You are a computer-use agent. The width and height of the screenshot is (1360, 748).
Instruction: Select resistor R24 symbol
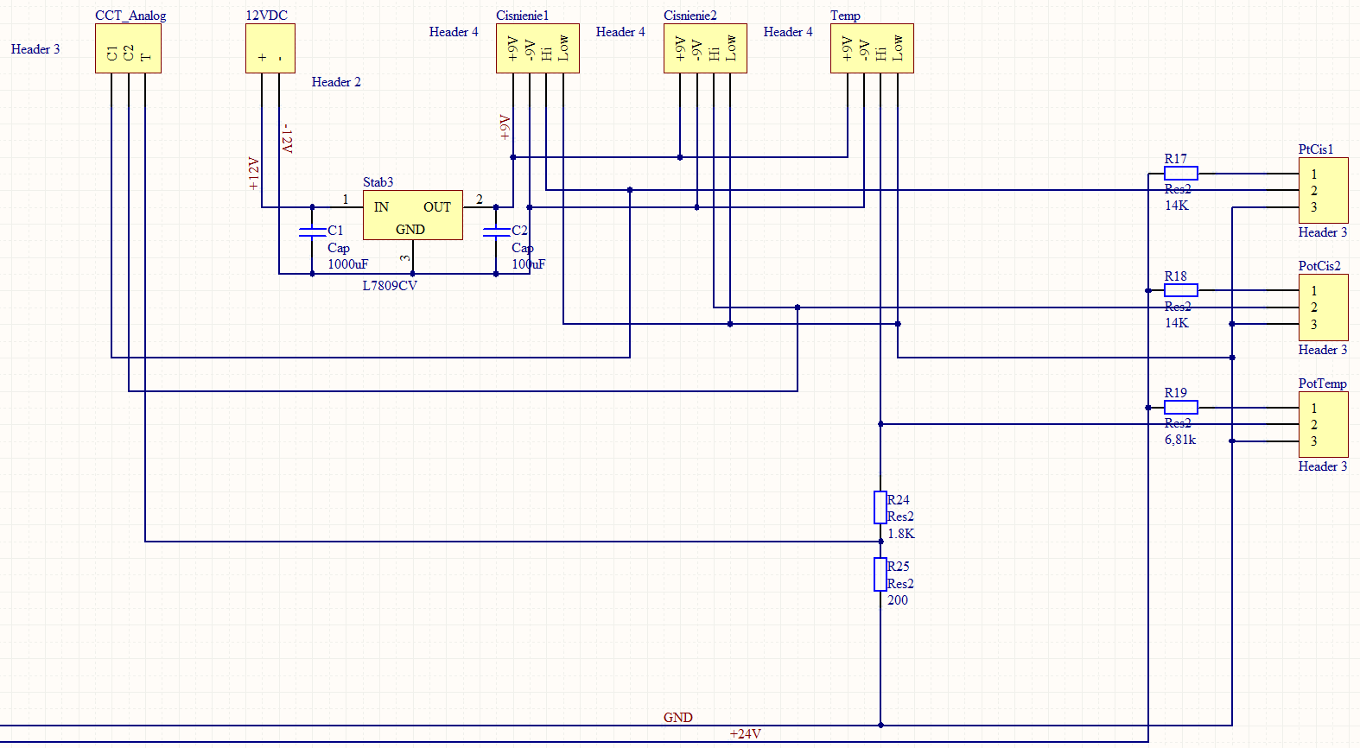click(x=880, y=508)
